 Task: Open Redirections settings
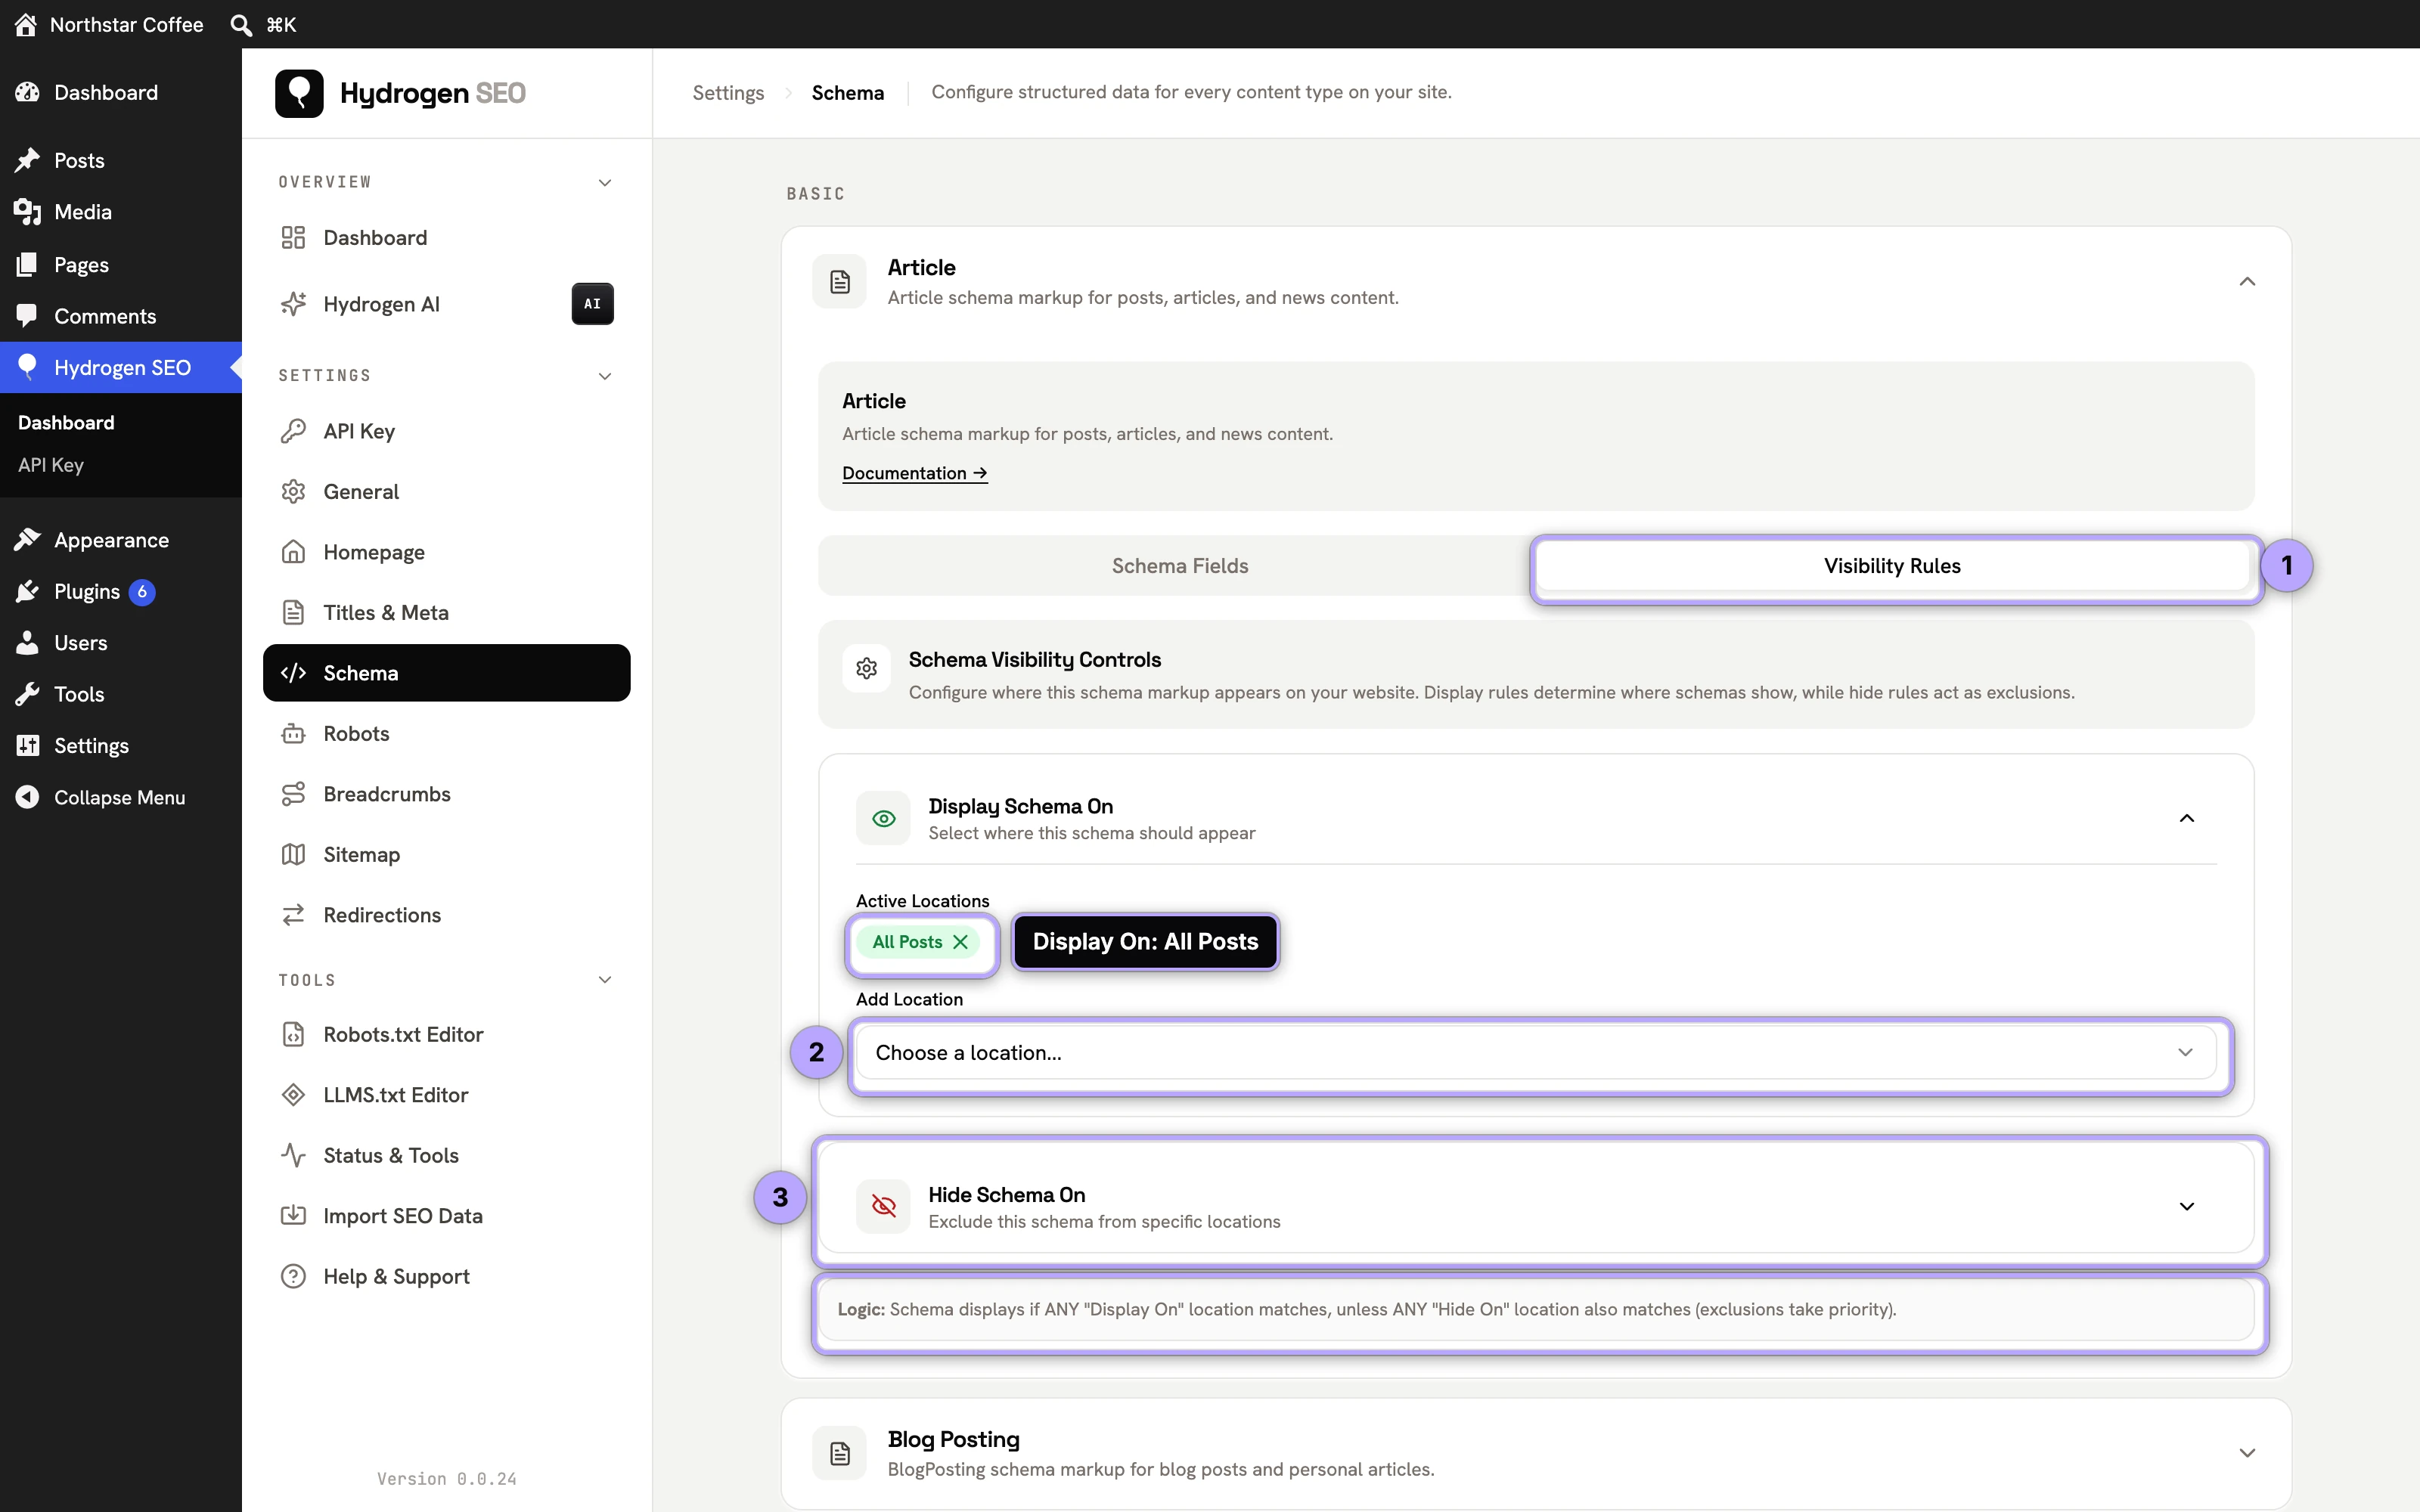point(447,915)
